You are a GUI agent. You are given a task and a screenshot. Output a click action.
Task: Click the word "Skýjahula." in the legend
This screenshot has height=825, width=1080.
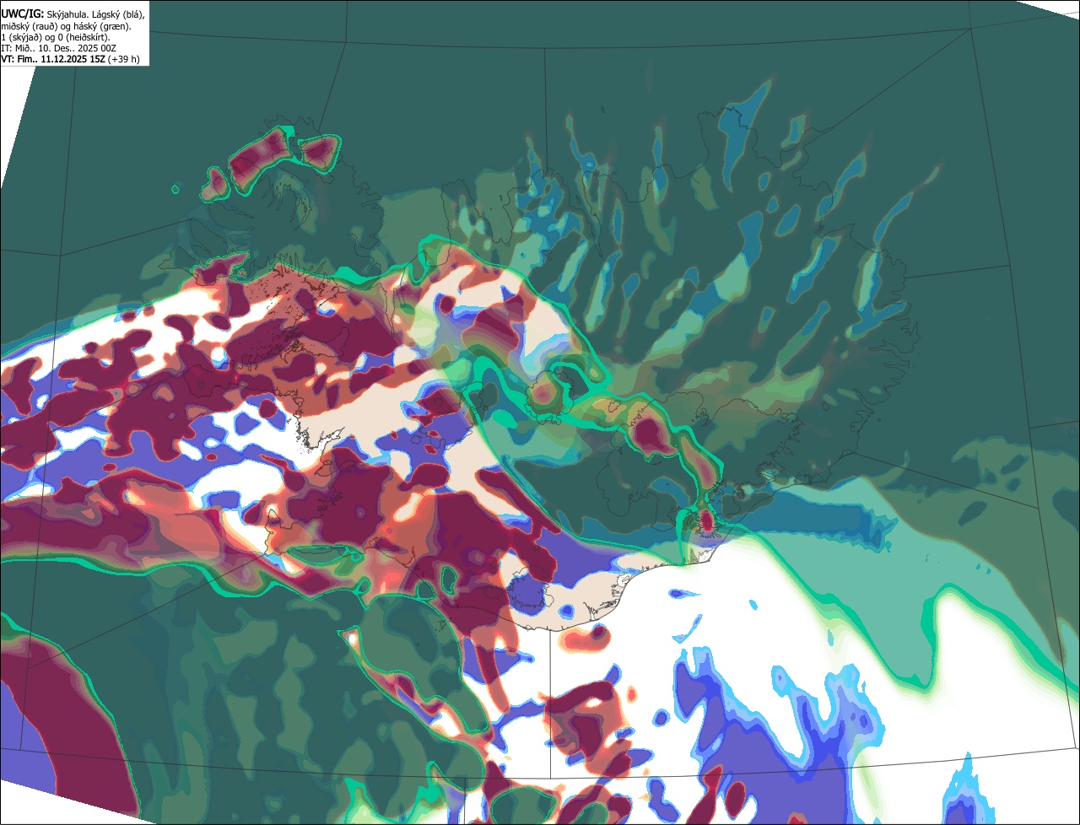click(68, 14)
